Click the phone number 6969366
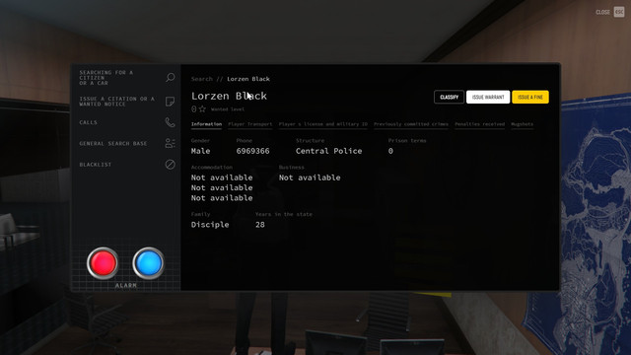The image size is (631, 355). [252, 151]
